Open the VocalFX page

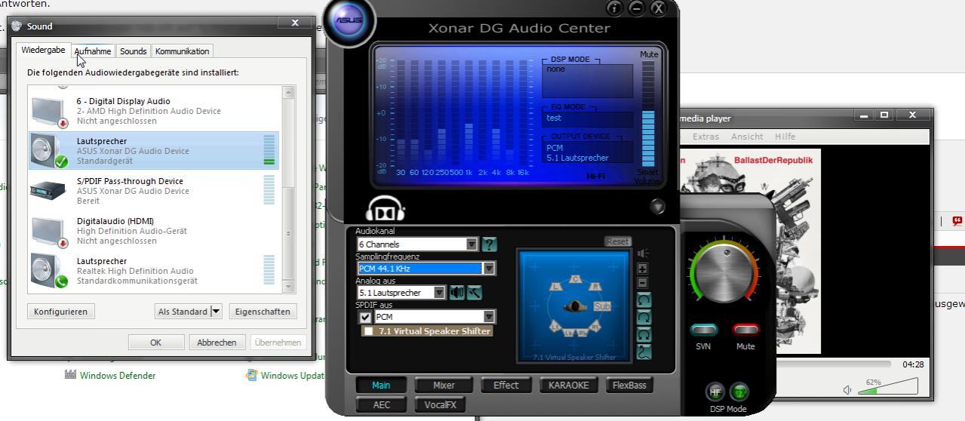pyautogui.click(x=440, y=404)
